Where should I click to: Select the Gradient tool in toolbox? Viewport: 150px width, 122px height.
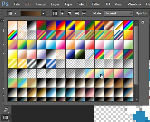pos(6,118)
